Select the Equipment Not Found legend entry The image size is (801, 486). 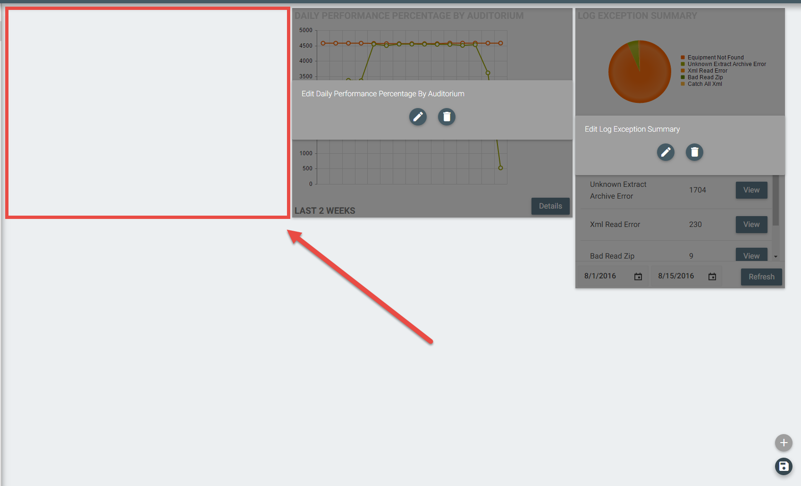[715, 58]
